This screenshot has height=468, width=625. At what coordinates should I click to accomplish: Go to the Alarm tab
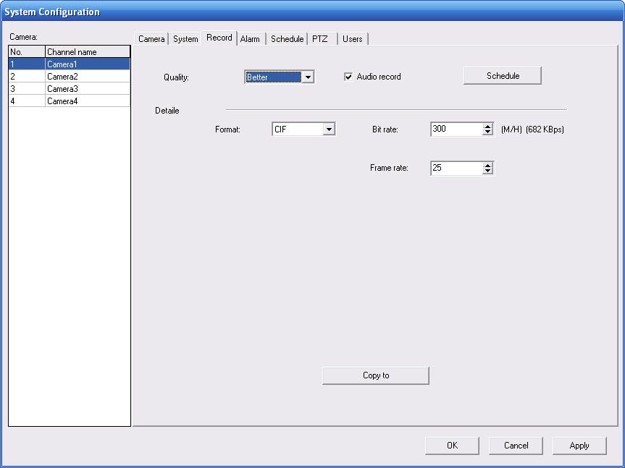pyautogui.click(x=250, y=39)
